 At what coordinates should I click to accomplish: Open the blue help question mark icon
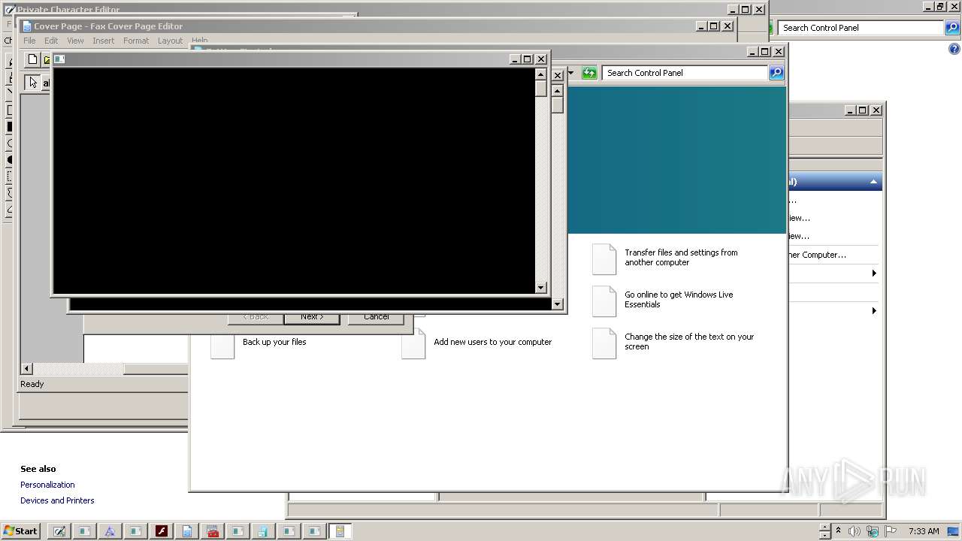(x=954, y=49)
